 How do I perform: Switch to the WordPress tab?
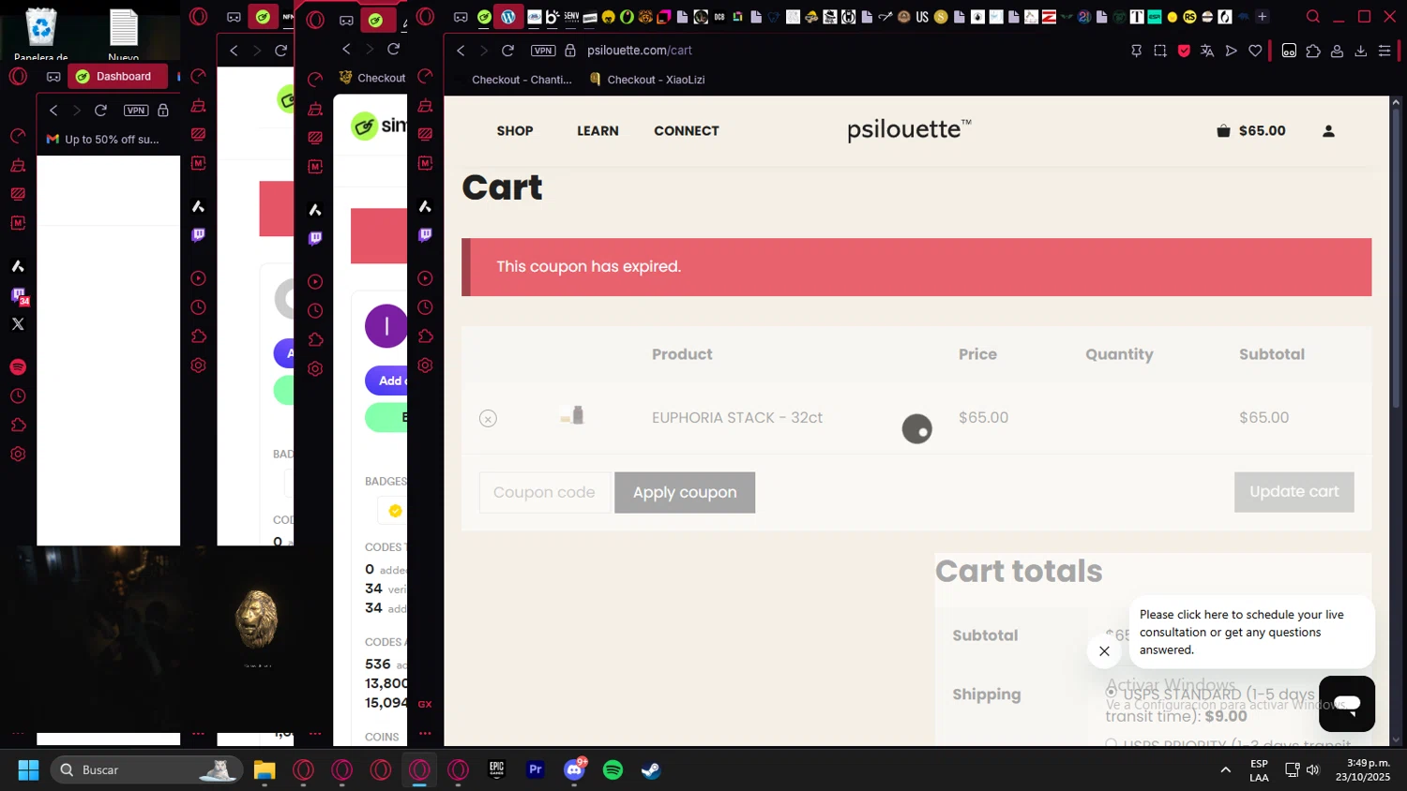[x=507, y=17]
